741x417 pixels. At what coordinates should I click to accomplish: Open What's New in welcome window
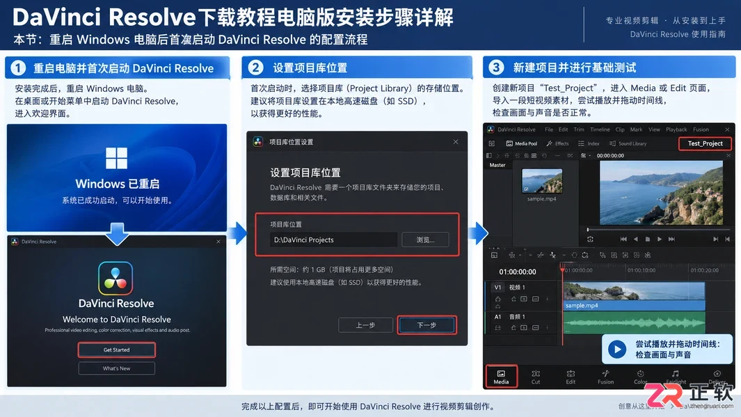click(116, 368)
